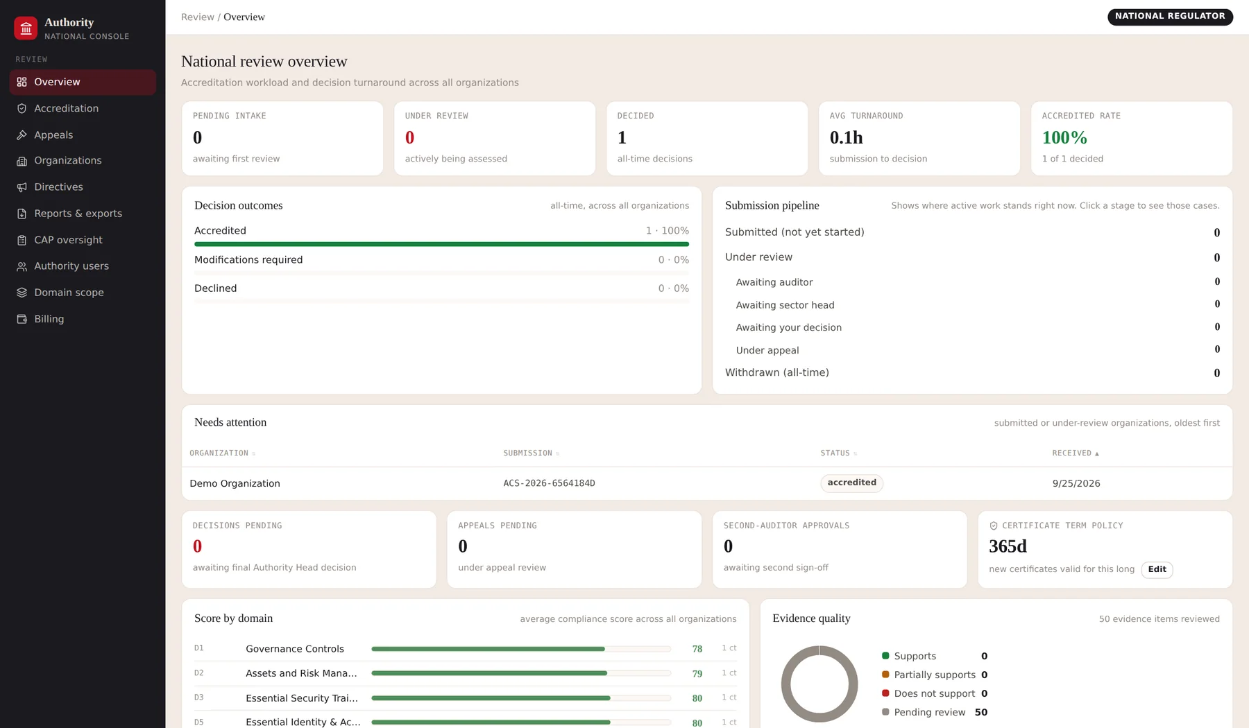Click the accredited status pill
The width and height of the screenshot is (1249, 728).
click(851, 483)
